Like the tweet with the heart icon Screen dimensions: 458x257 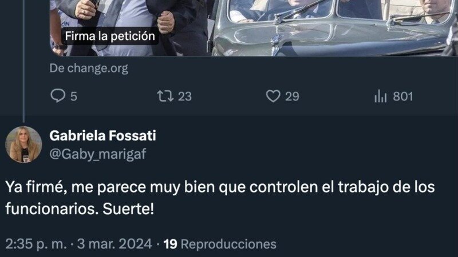click(273, 96)
